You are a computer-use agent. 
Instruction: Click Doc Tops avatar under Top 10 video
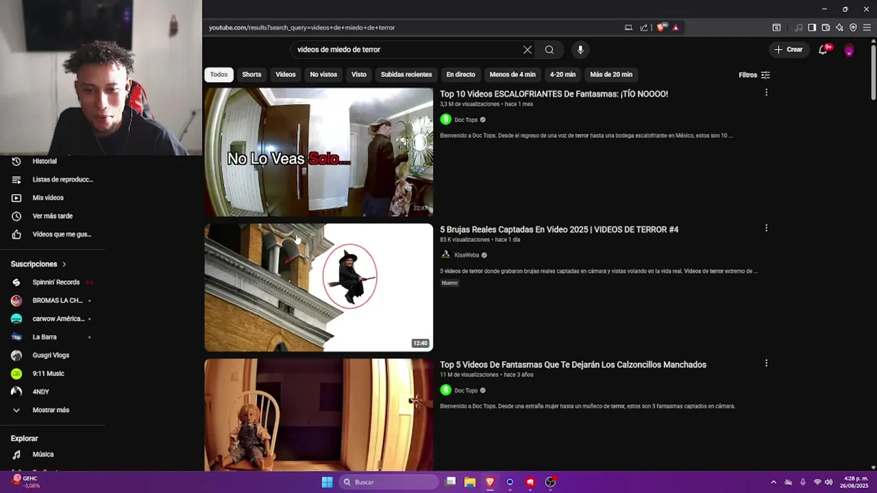point(445,120)
